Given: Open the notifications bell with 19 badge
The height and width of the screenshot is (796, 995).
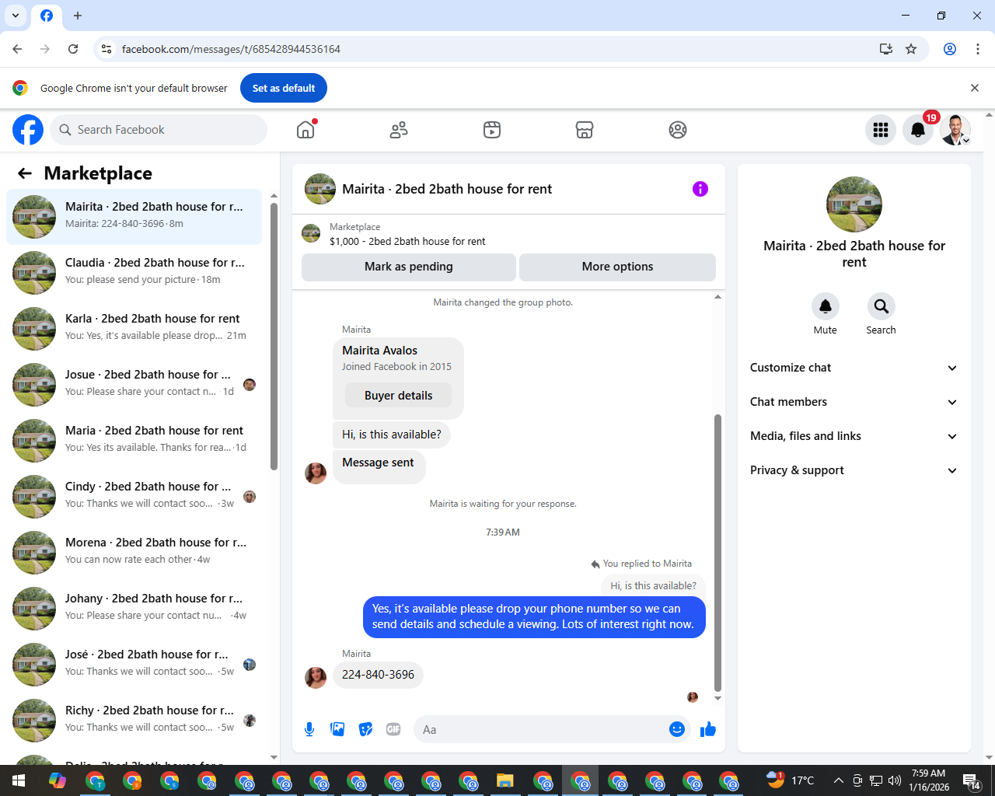Looking at the screenshot, I should [x=918, y=130].
